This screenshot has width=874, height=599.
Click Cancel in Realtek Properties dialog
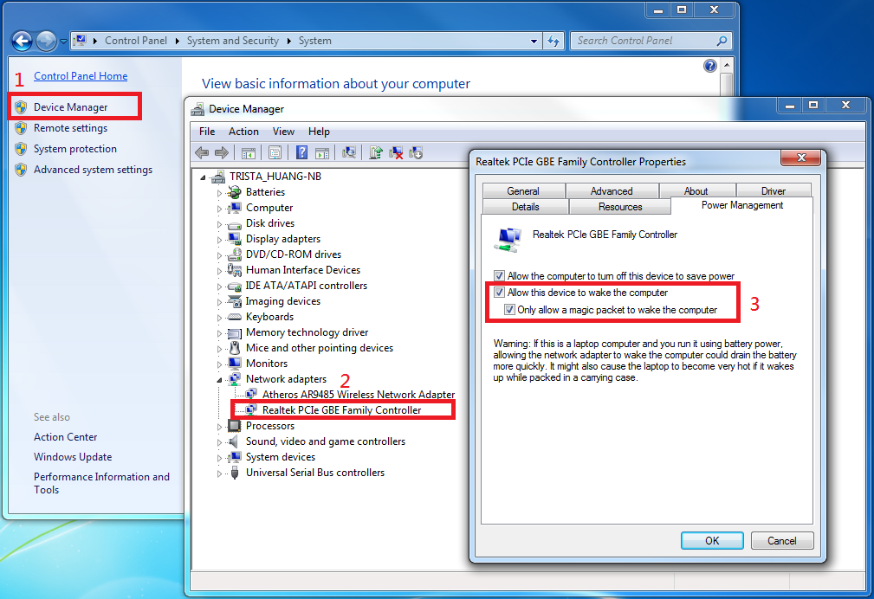tap(782, 540)
